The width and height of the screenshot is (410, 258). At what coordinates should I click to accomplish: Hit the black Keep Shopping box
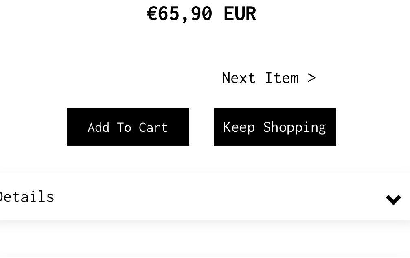(275, 127)
